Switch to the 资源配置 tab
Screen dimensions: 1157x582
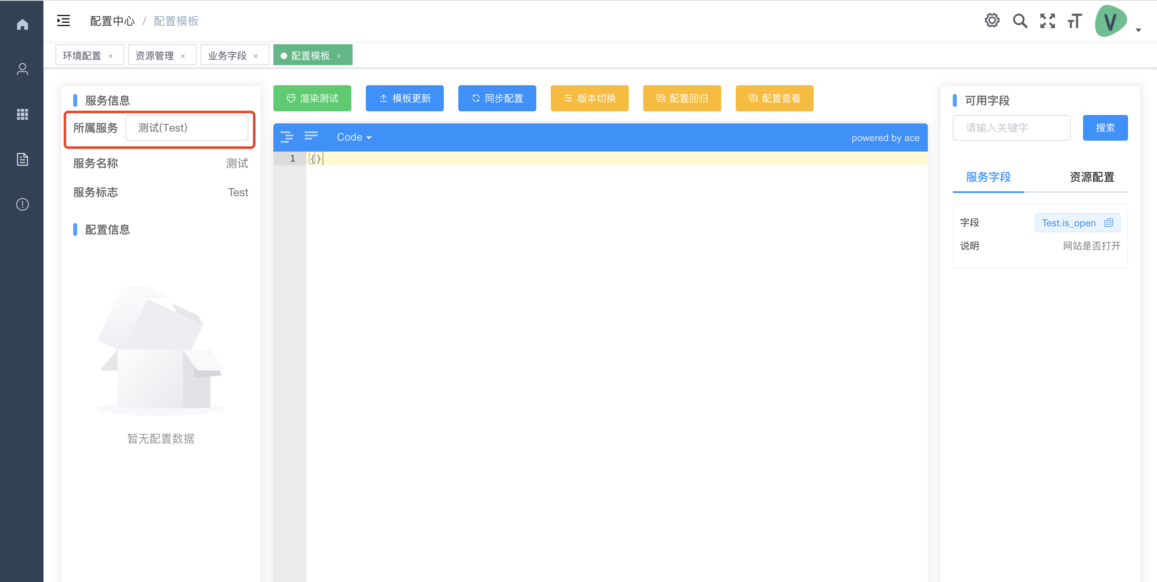tap(1091, 177)
